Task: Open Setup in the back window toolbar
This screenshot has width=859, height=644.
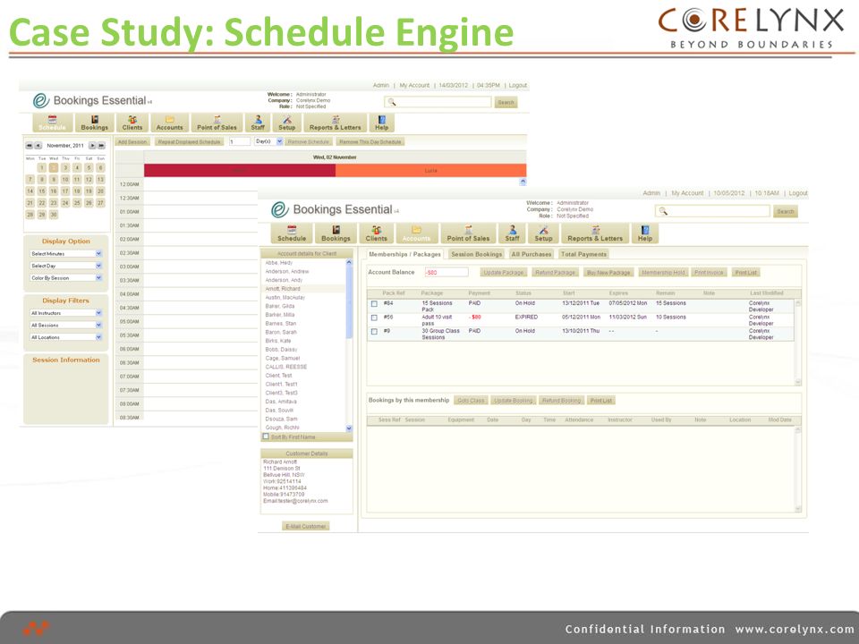Action: (x=286, y=123)
